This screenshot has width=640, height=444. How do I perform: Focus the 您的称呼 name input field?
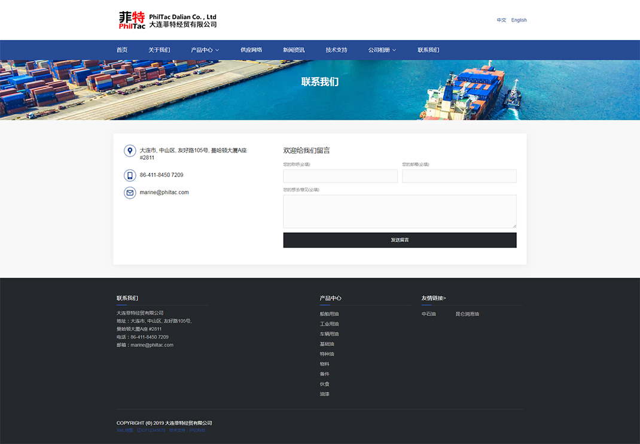340,176
